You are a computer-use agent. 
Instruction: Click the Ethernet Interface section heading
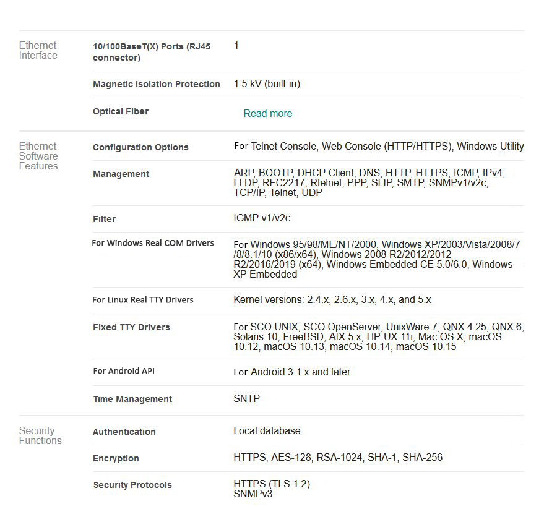coord(38,51)
